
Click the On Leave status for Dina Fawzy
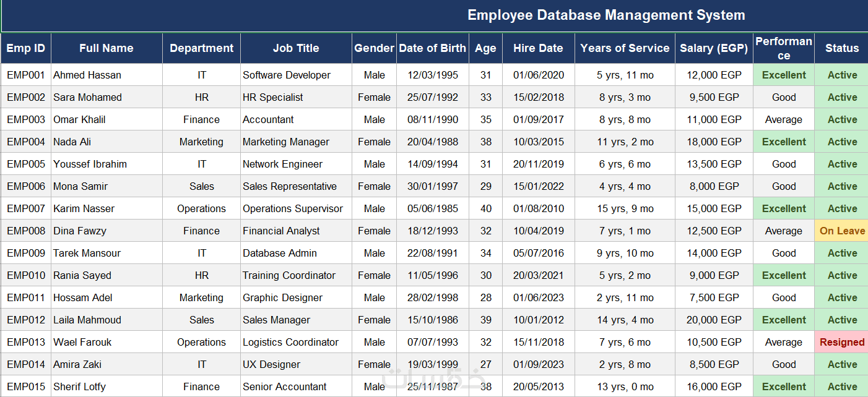pos(842,231)
